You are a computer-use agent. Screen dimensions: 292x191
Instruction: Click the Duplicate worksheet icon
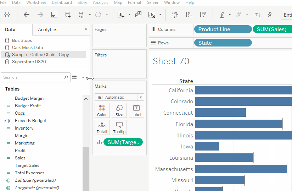pos(138,15)
